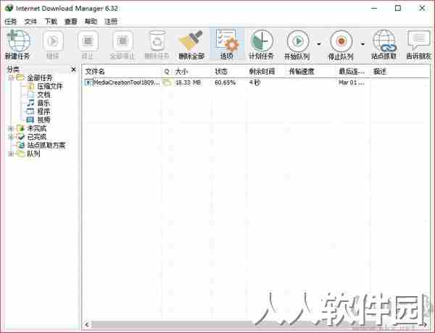
Task: Select the 压缩文件 category
Action: click(50, 86)
